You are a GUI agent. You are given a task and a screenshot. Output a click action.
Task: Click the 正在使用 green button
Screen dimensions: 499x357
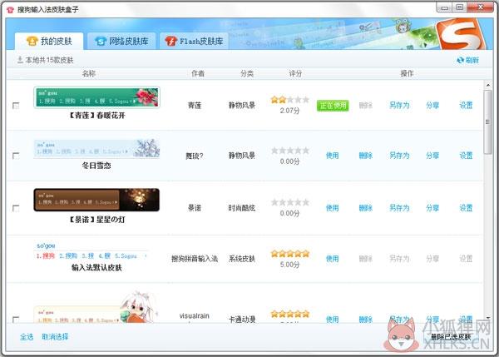point(333,106)
